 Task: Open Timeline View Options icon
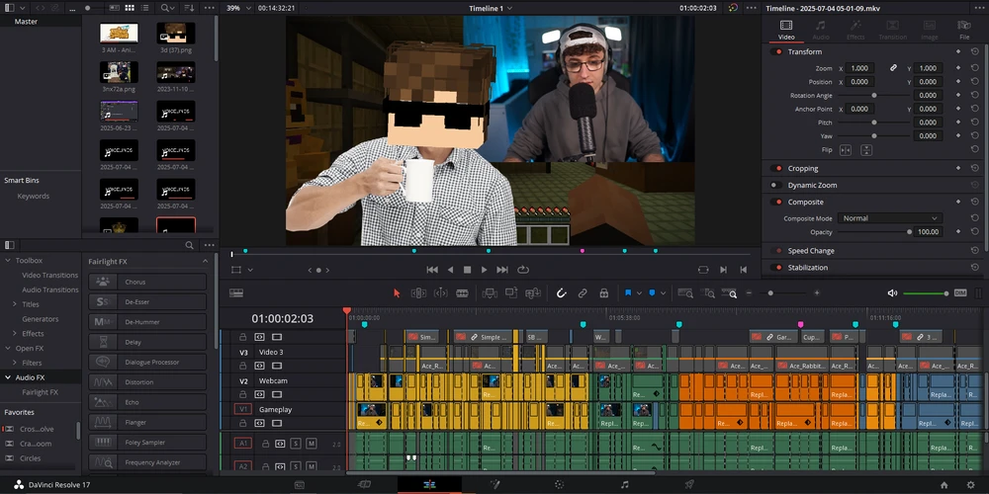(236, 293)
